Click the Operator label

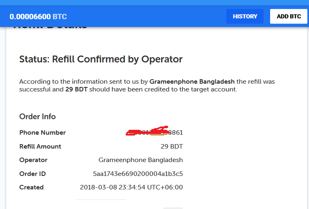(33, 160)
